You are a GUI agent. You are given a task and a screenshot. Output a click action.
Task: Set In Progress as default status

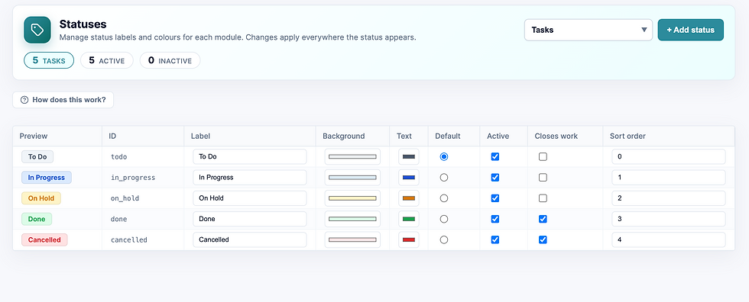(x=444, y=177)
